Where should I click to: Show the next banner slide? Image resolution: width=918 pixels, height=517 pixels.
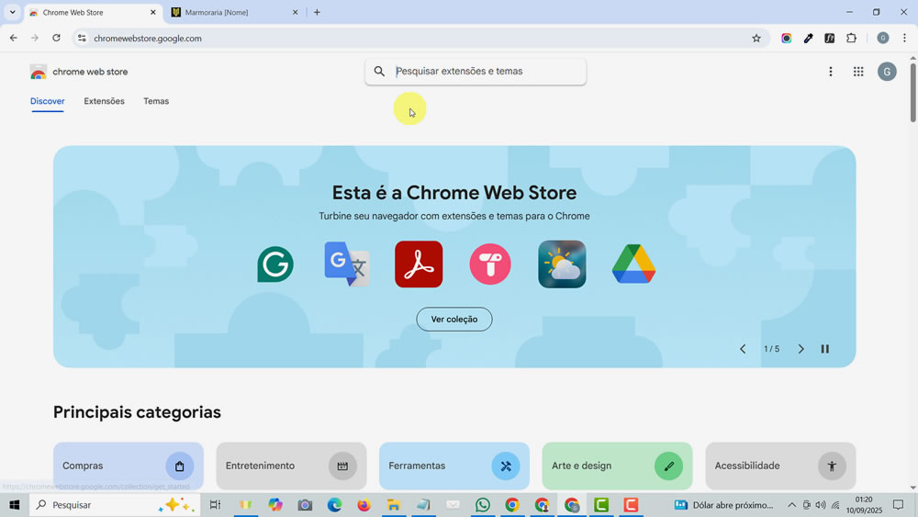[800, 349]
